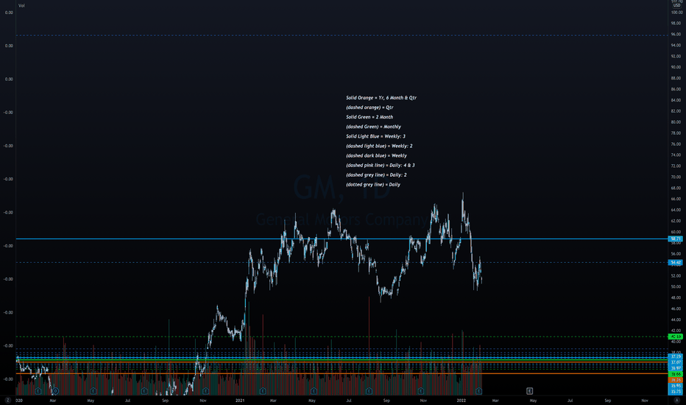Click the 48.00 value on price axis
686x405 pixels.
pyautogui.click(x=676, y=297)
